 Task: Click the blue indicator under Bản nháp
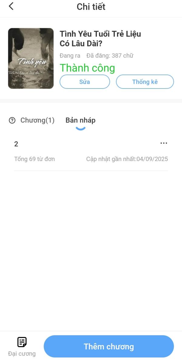[81, 129]
